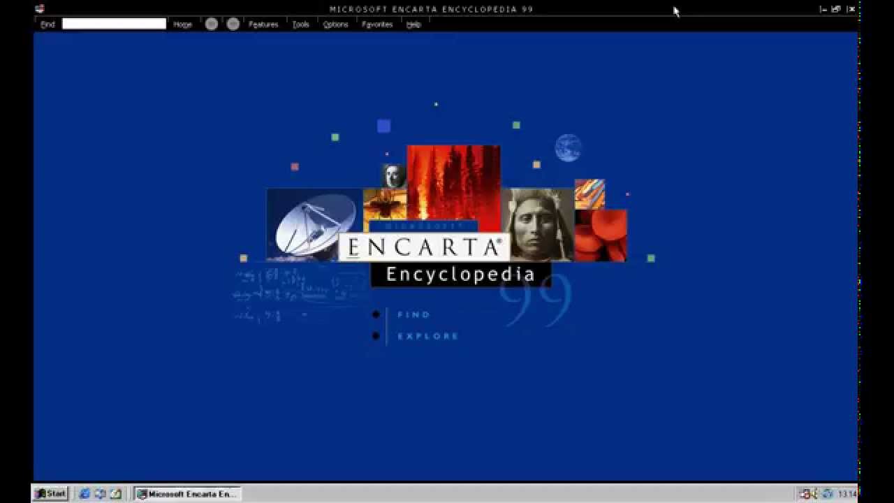The width and height of the screenshot is (894, 503).
Task: Click the bullet beside FIND
Action: (376, 314)
